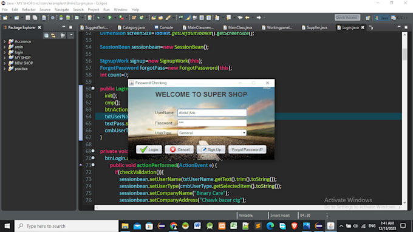Open Google Chrome from the taskbar
Viewport: 413px width, 232px height.
173,226
